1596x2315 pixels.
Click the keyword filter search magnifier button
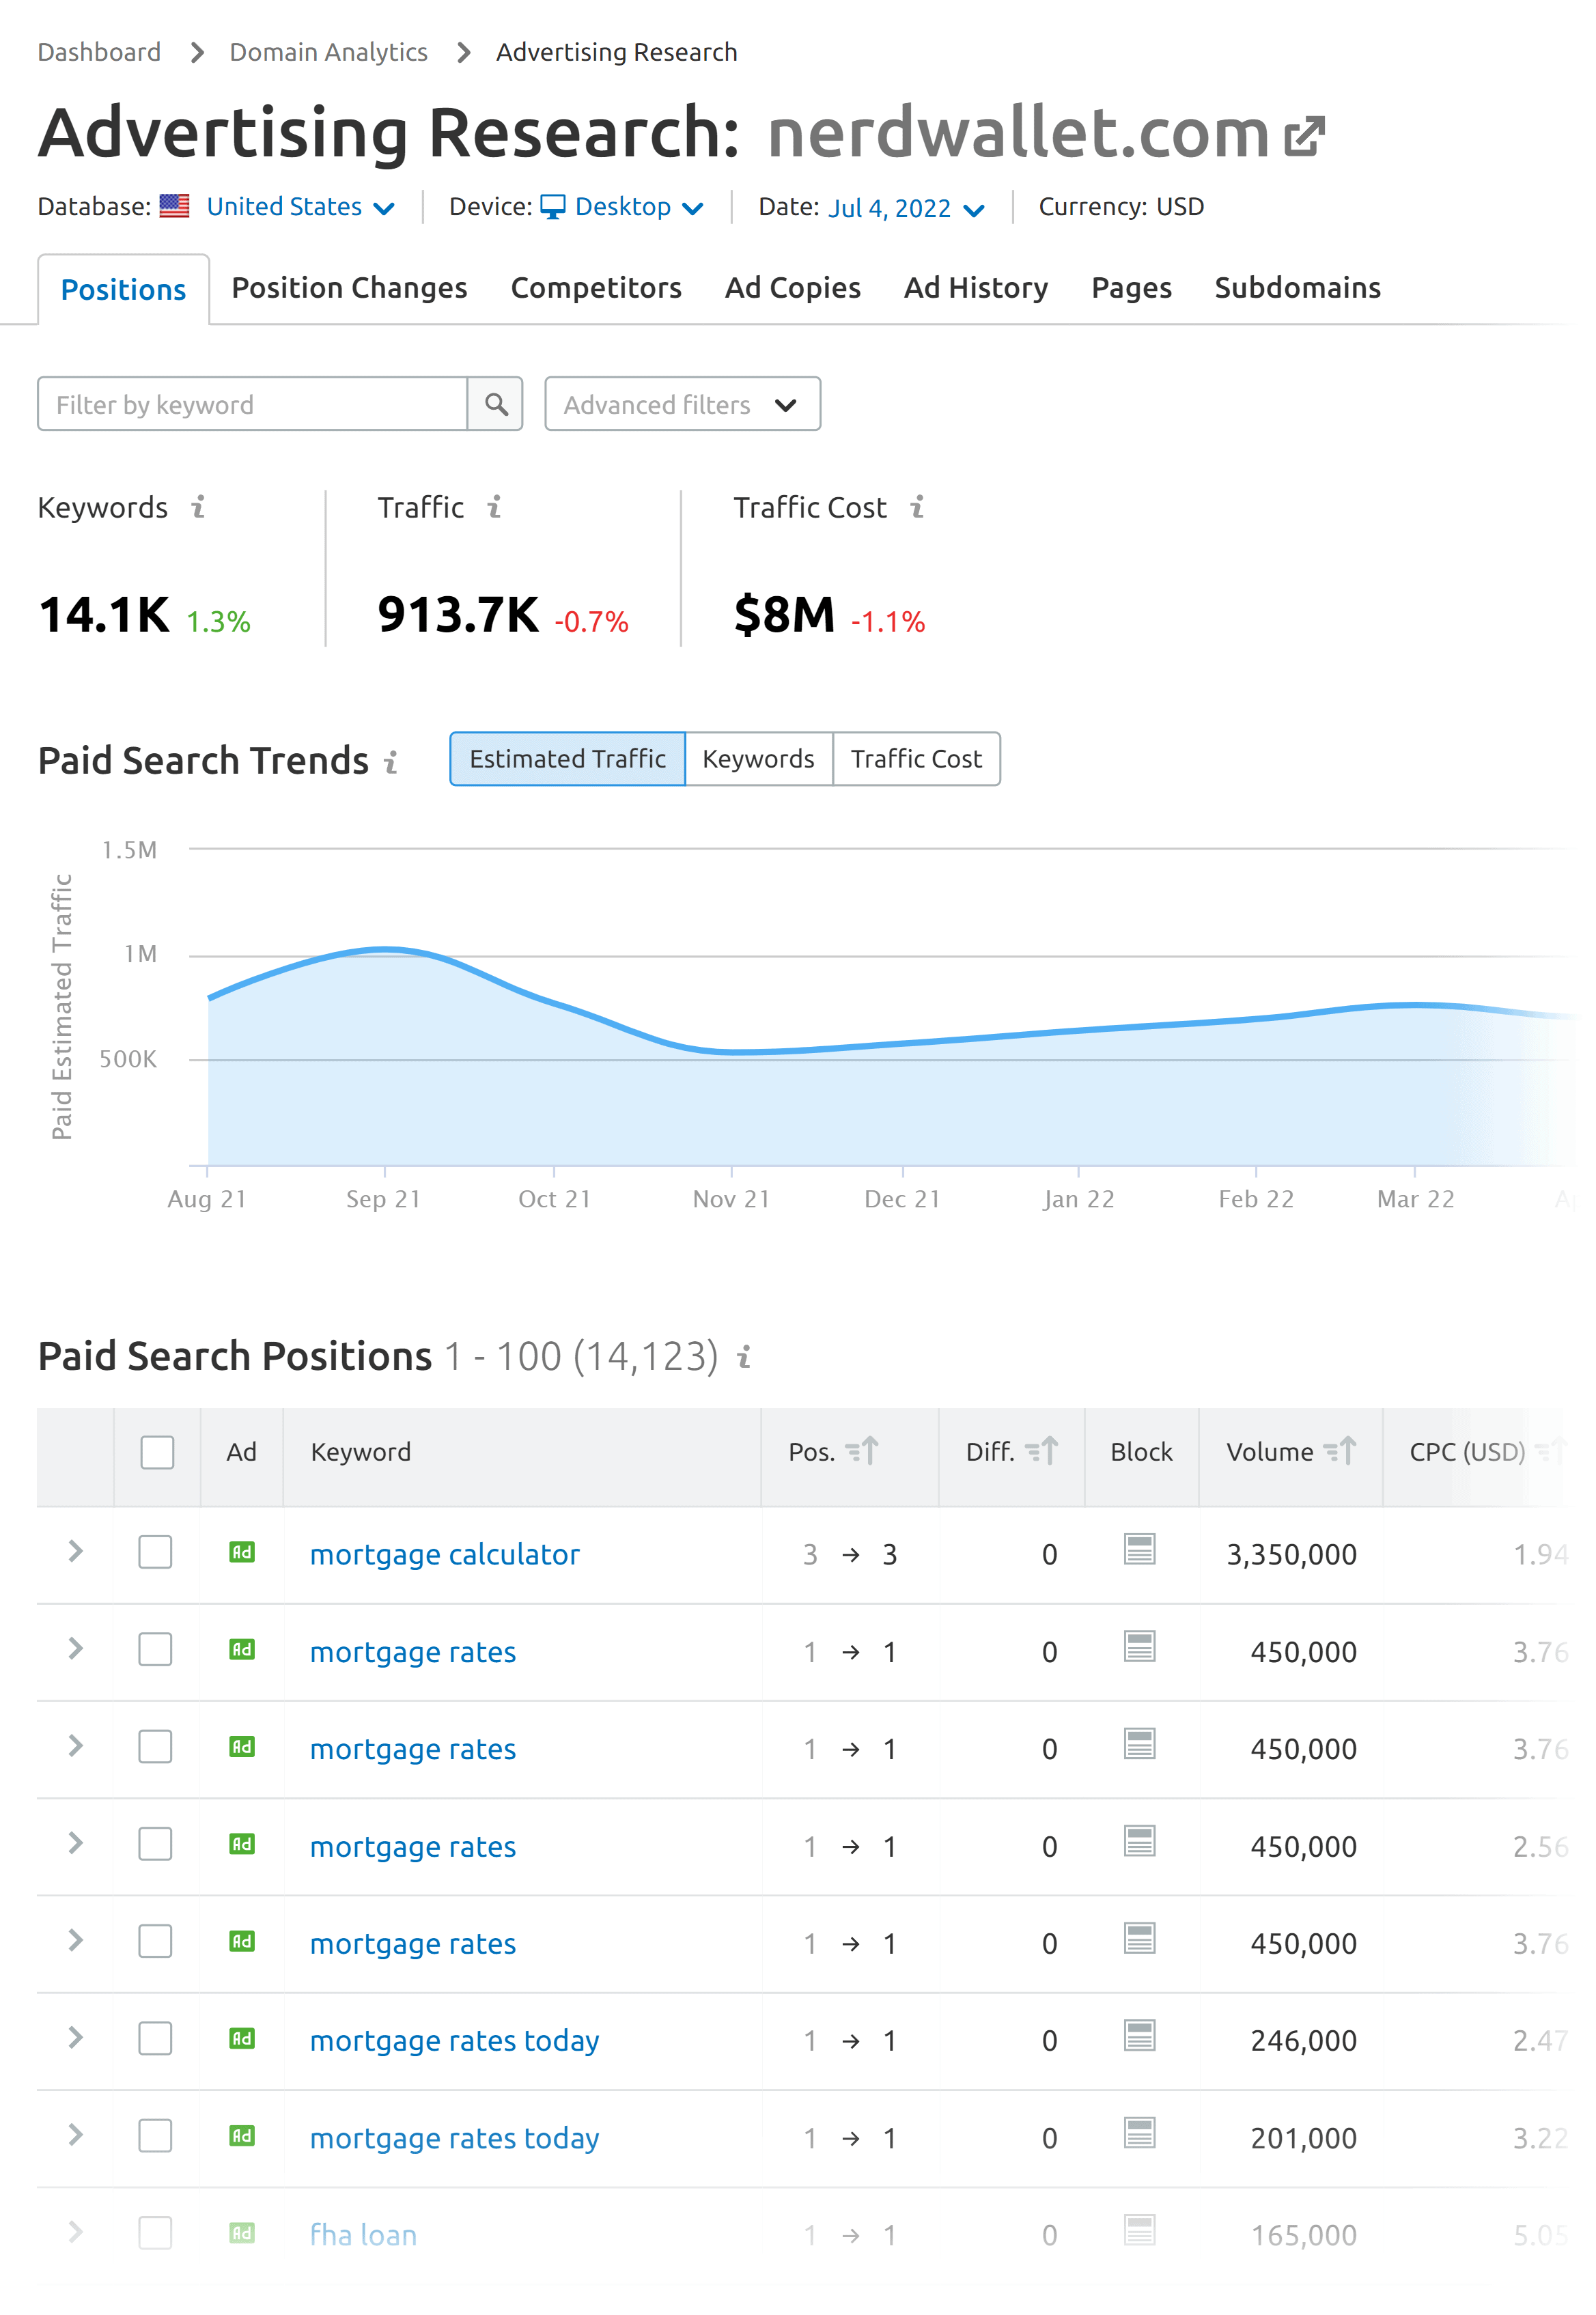[495, 404]
